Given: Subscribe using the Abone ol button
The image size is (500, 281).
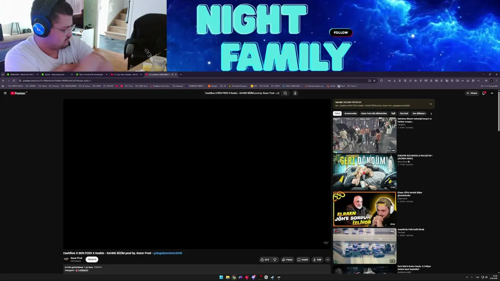Looking at the screenshot, I should 92,260.
